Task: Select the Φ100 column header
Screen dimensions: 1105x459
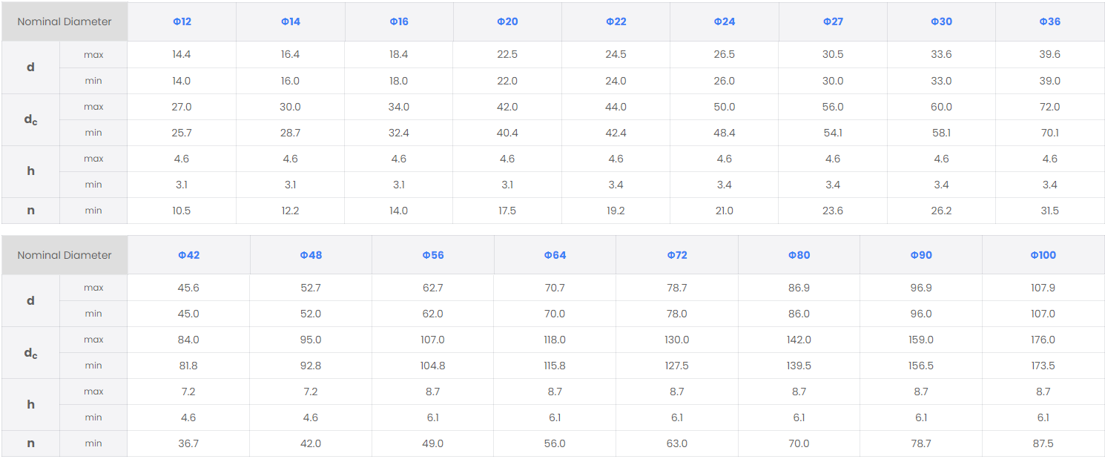Action: point(1043,255)
